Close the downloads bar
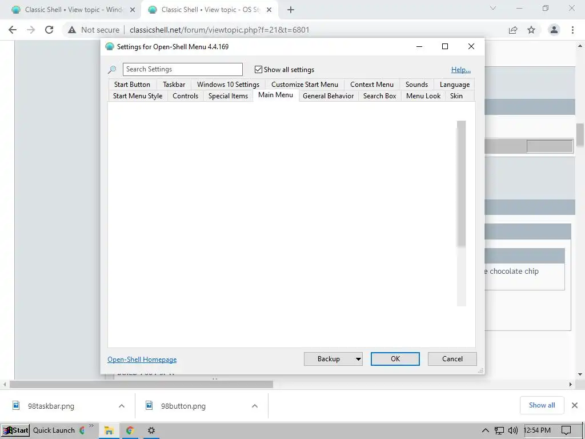The image size is (585, 439). point(575,405)
